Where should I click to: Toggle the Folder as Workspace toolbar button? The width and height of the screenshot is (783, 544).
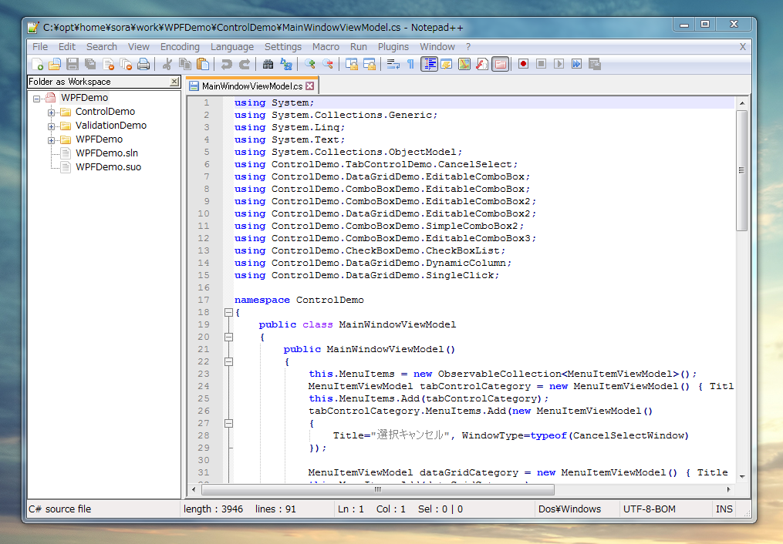[500, 64]
